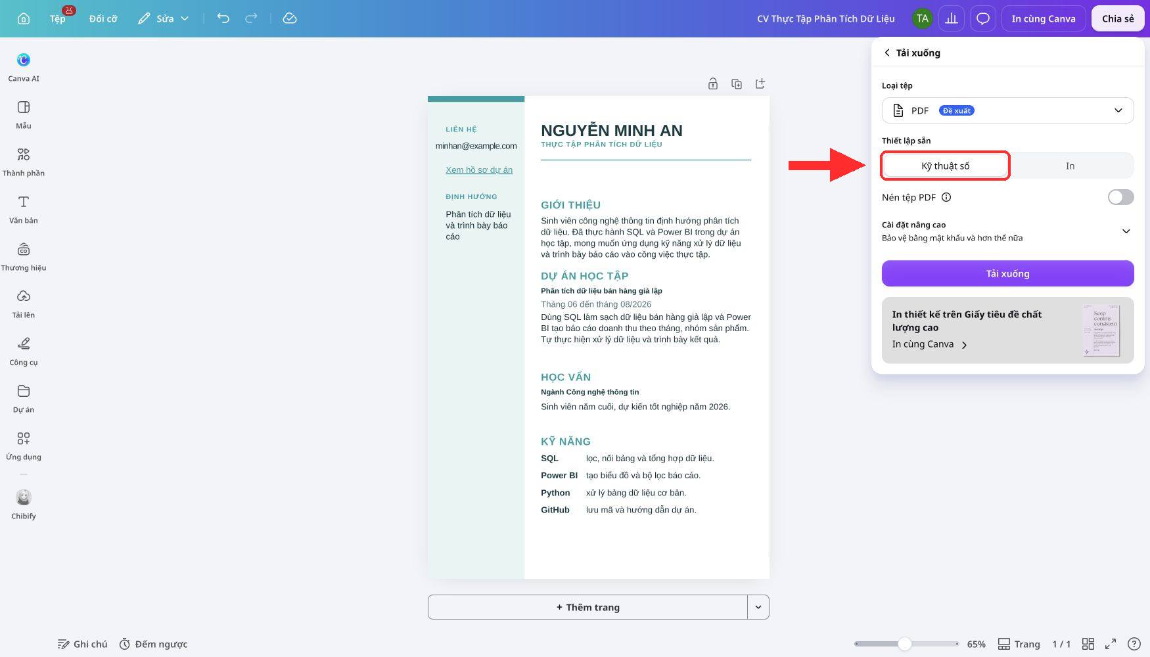This screenshot has width=1150, height=657.
Task: Lock the page with the padlock icon
Action: tap(713, 83)
